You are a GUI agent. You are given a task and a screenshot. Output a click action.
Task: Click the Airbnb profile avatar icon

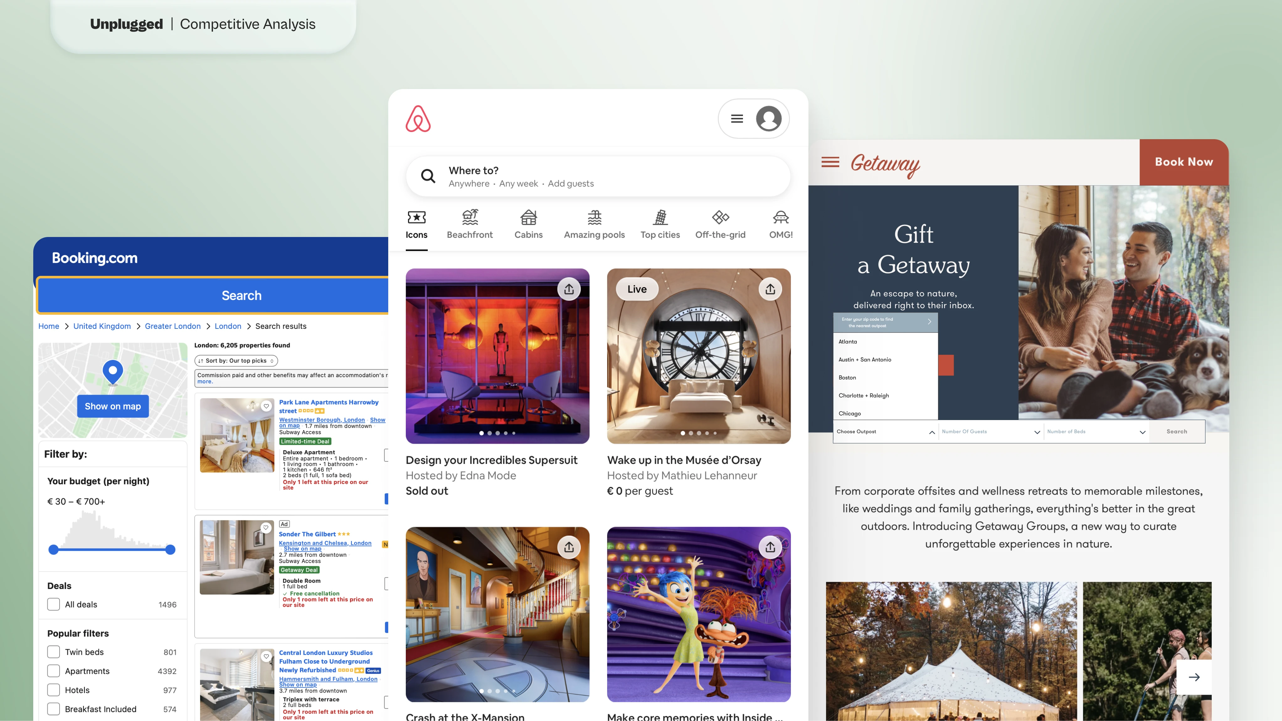[768, 118]
